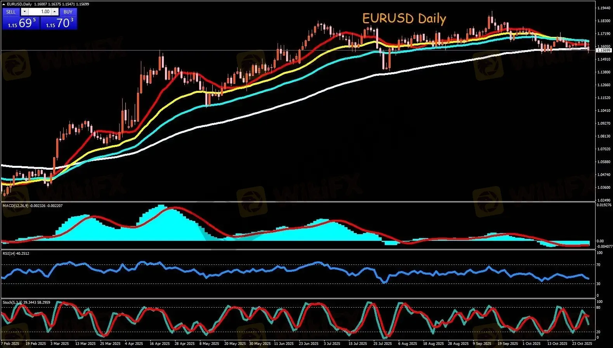Viewport: 613px width, 348px height.
Task: Decrease trade volume with the down arrow
Action: [x=24, y=12]
